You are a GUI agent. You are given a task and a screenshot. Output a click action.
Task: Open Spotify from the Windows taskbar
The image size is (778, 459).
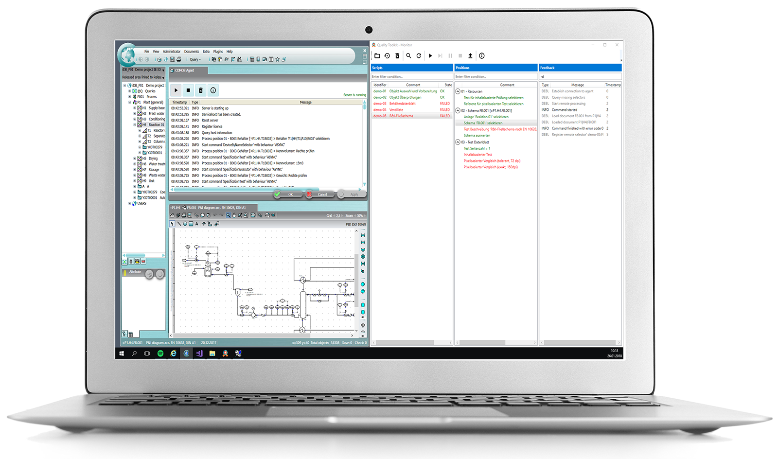pyautogui.click(x=160, y=353)
